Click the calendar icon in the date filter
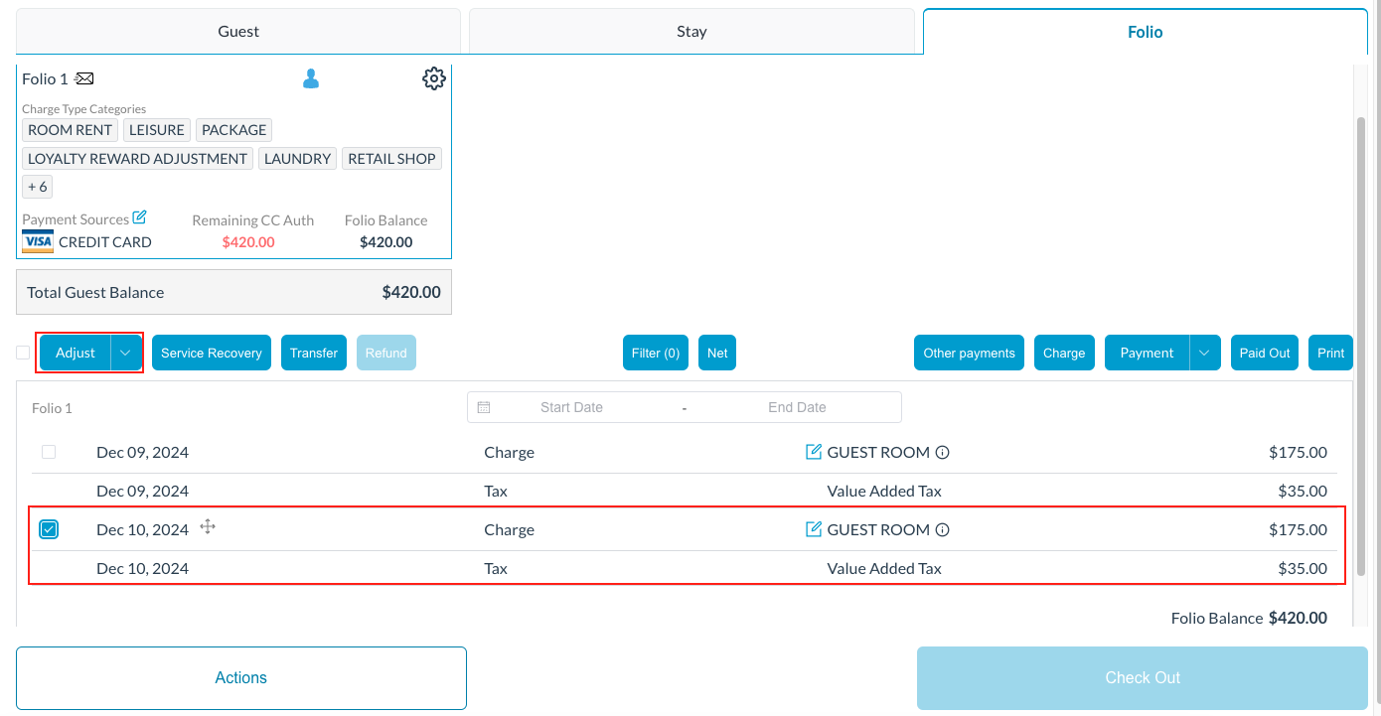 click(484, 406)
